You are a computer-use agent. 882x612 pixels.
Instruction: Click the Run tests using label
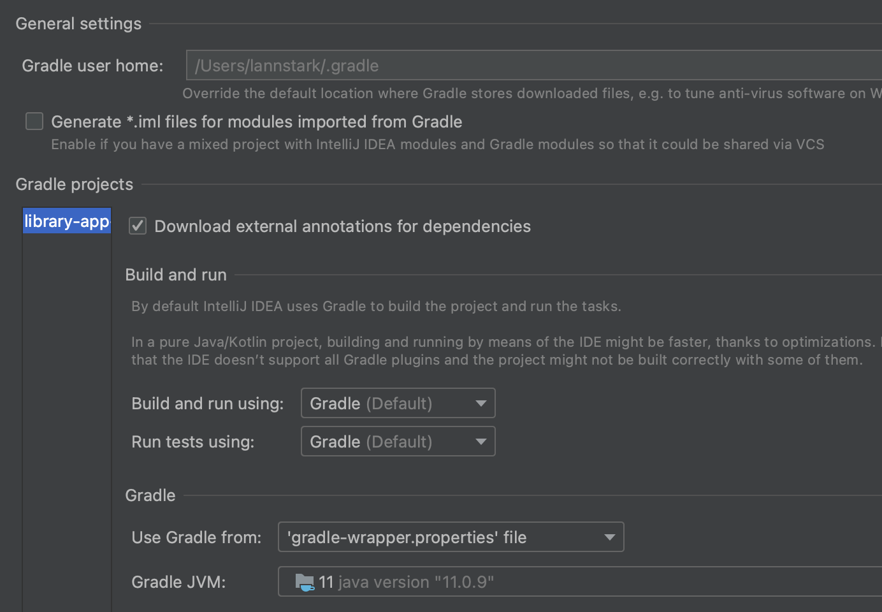coord(192,442)
